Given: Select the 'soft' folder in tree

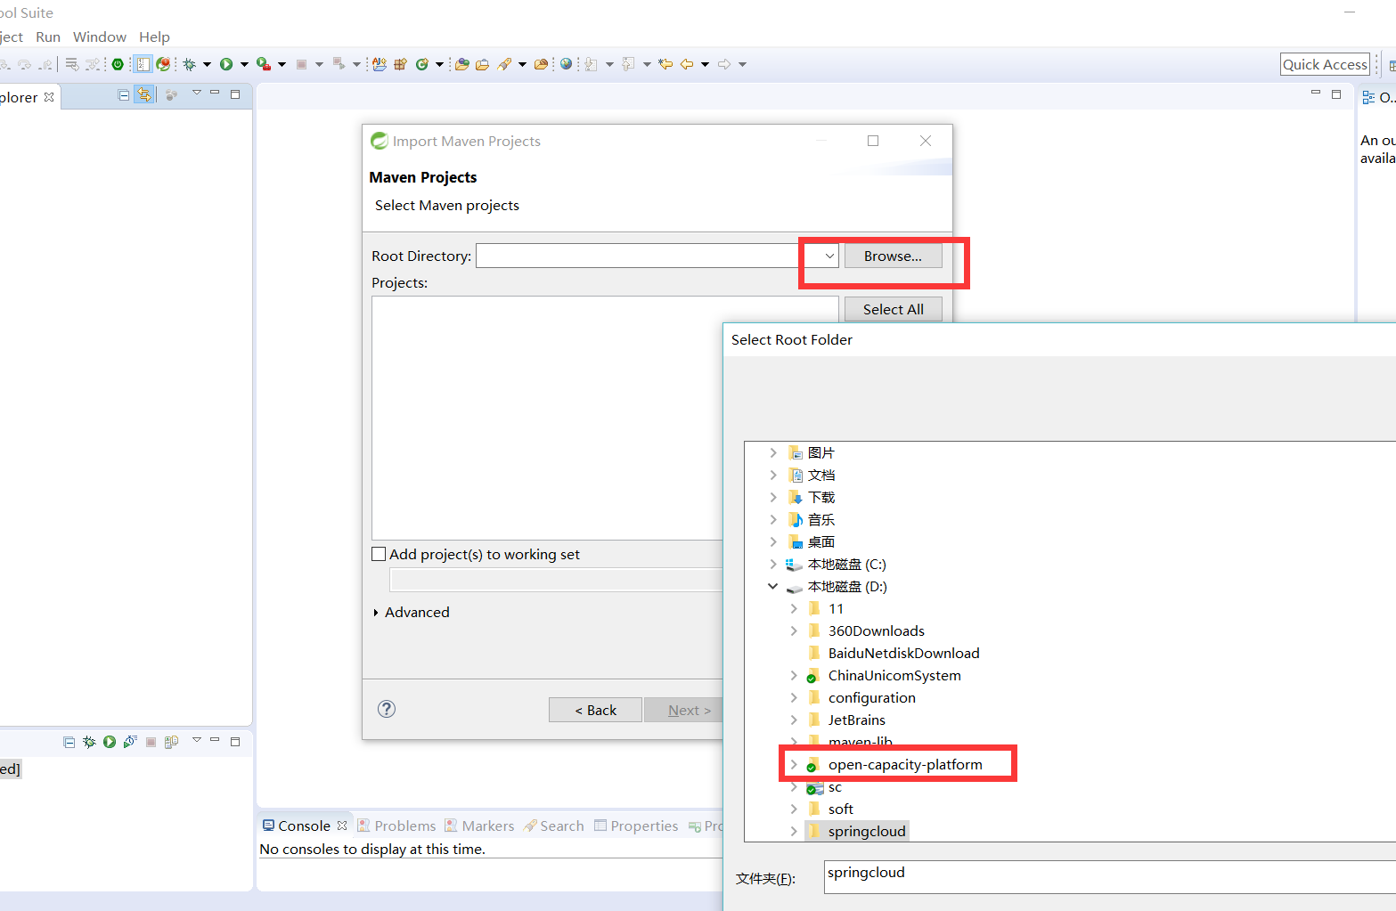Looking at the screenshot, I should click(840, 809).
